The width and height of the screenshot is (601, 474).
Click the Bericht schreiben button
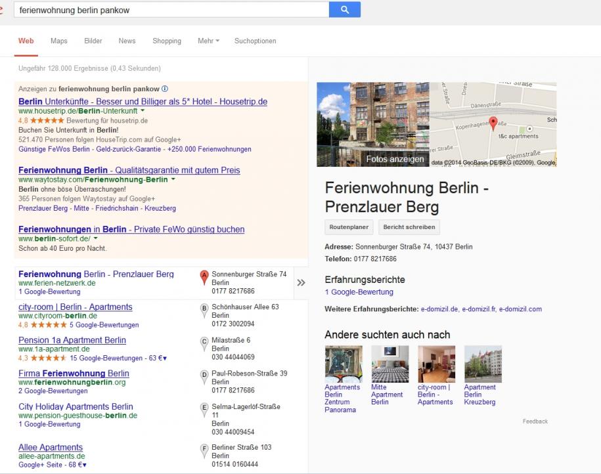pos(409,227)
